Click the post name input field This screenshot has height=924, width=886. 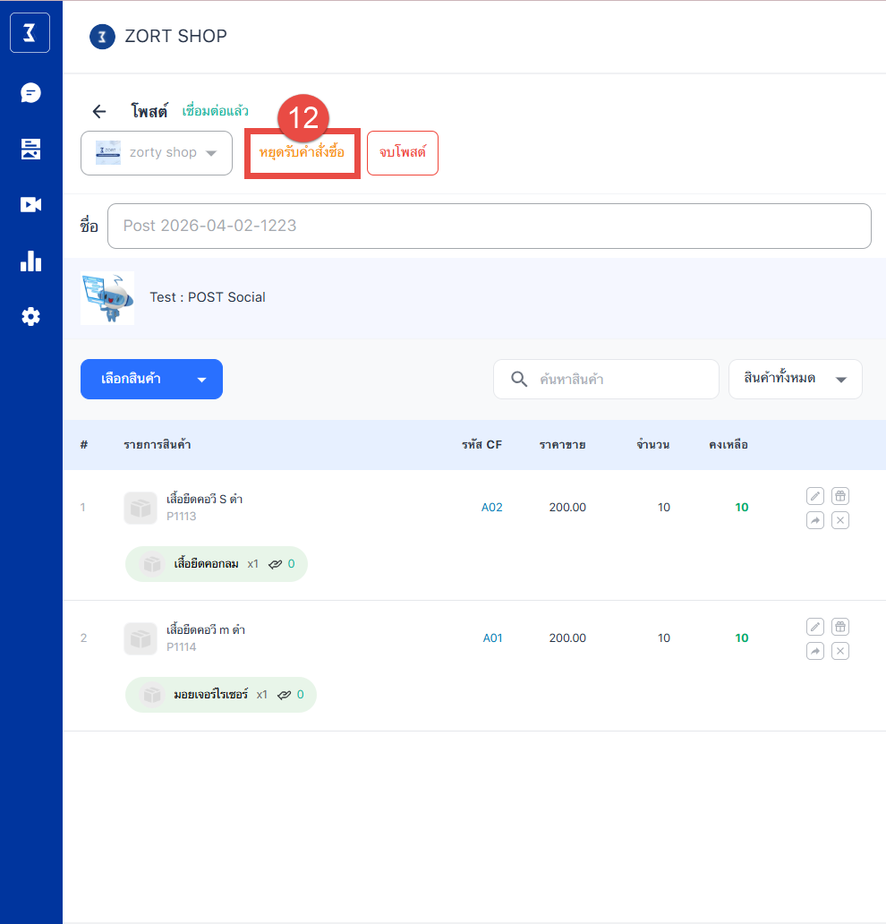coord(489,226)
